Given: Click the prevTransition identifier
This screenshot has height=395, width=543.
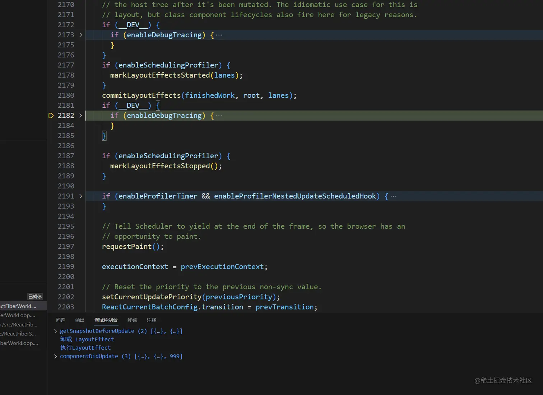Looking at the screenshot, I should click(285, 307).
